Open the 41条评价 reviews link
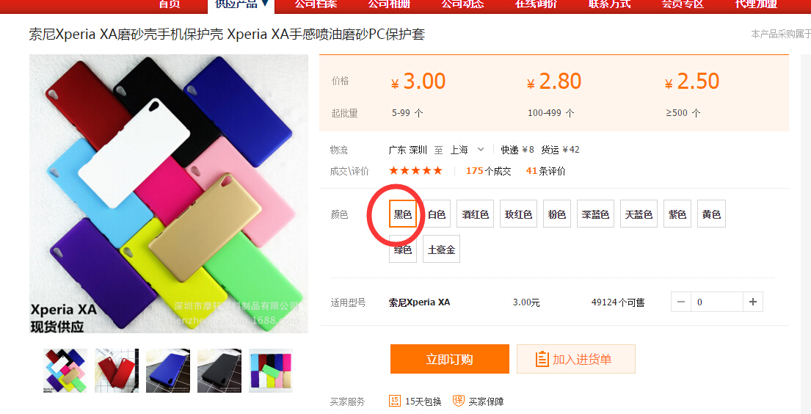811x414 pixels. point(545,171)
